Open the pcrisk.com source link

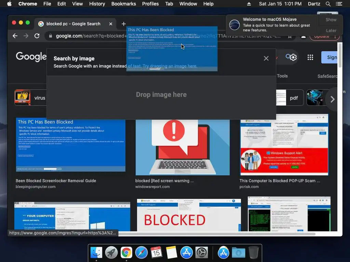249,187
